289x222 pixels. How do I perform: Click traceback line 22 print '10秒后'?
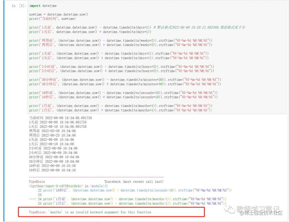coord(135,190)
